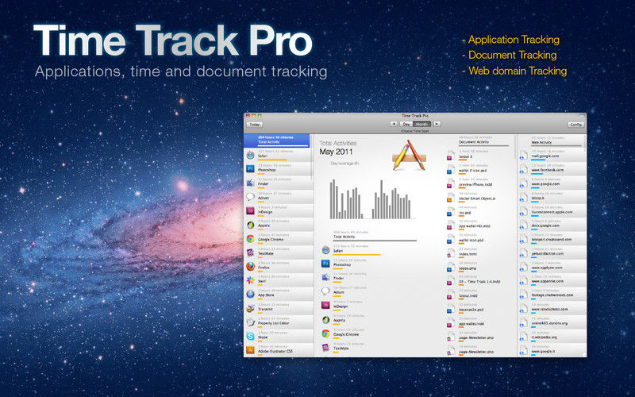Select the docs.google.com web entry
Image resolution: width=635 pixels, height=397 pixels.
pyautogui.click(x=552, y=225)
